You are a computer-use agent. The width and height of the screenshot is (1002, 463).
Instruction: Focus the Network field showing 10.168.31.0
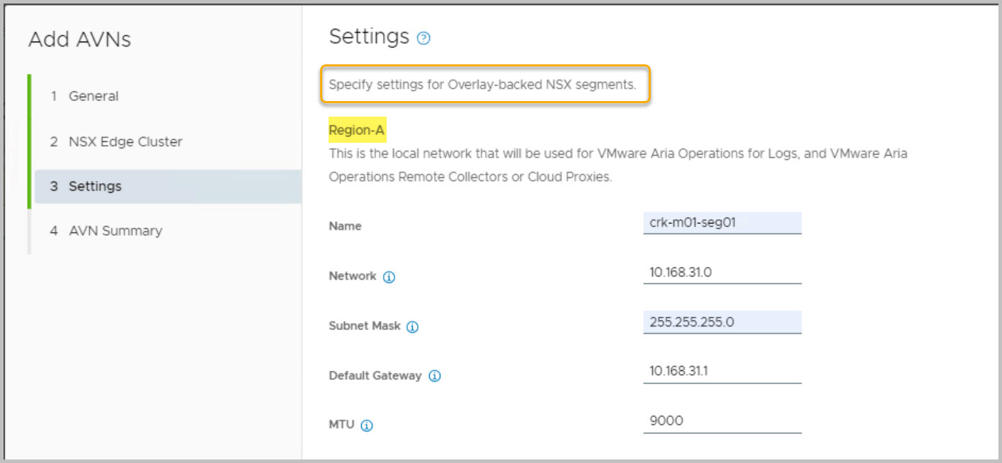click(x=722, y=272)
